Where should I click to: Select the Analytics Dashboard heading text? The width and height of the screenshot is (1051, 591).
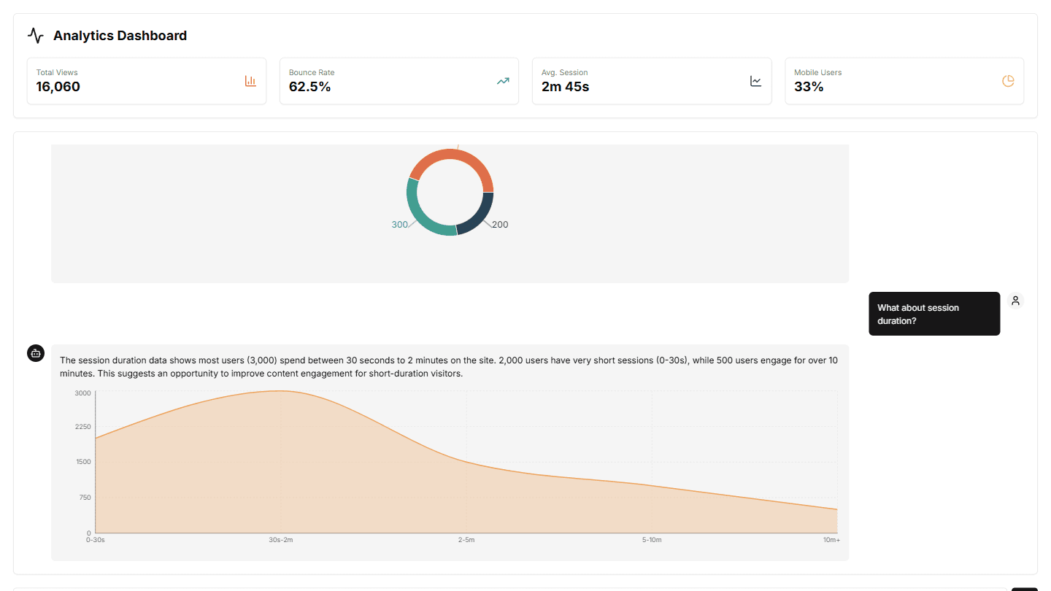(x=120, y=35)
